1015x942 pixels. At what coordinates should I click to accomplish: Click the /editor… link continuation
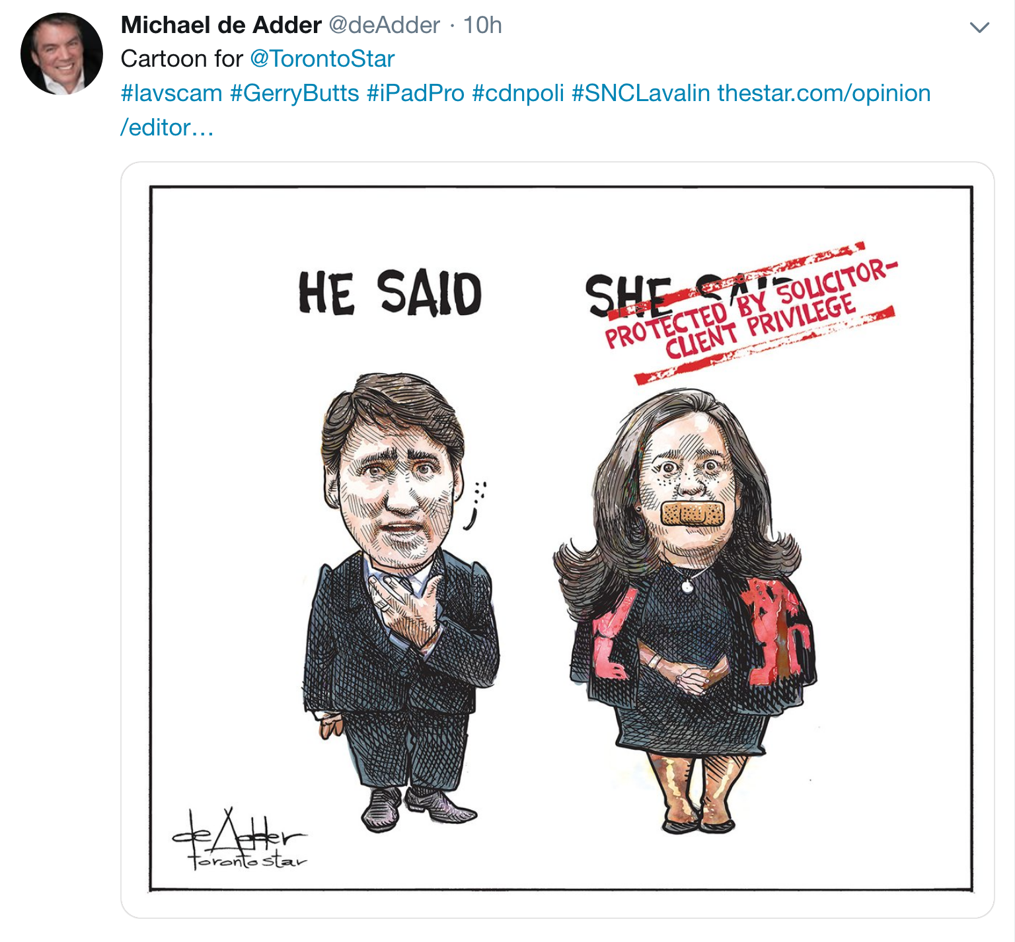(x=167, y=127)
